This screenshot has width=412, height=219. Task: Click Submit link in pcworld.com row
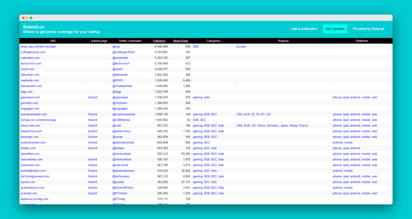click(x=93, y=193)
